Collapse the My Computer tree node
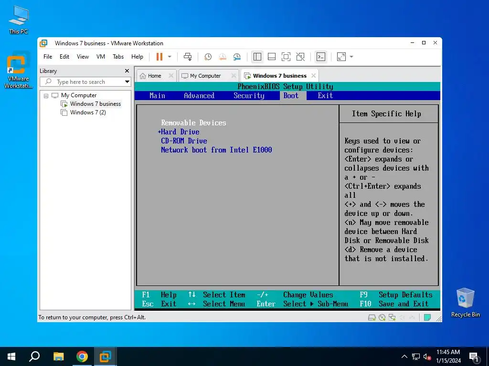Screen dimensions: 489x366 click(x=46, y=96)
